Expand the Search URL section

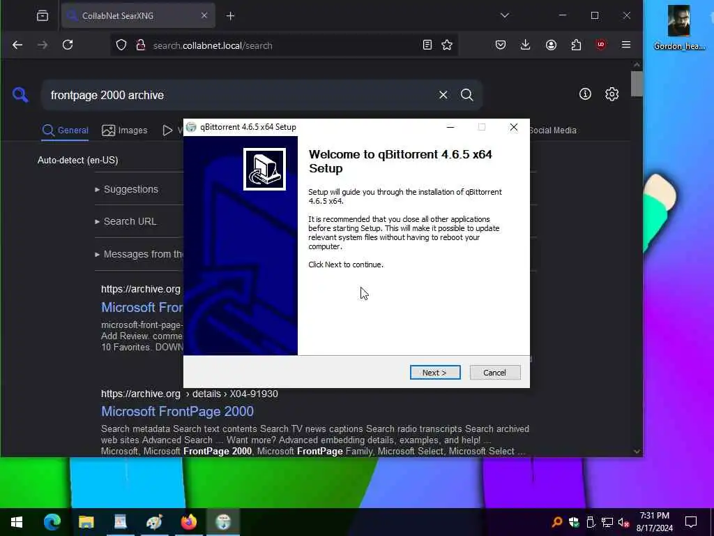click(x=126, y=221)
